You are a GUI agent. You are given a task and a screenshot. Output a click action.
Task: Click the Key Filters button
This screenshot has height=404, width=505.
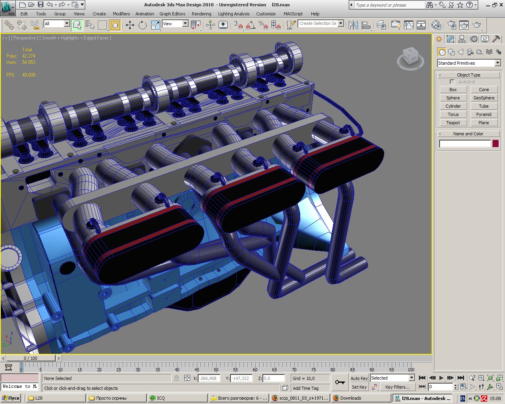click(397, 387)
